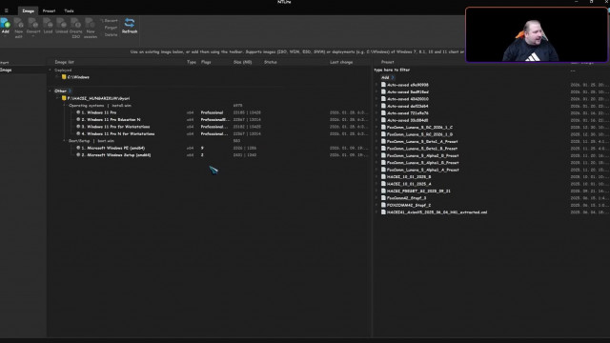Select Image in the left sidebar
610x343 pixels.
click(x=6, y=70)
